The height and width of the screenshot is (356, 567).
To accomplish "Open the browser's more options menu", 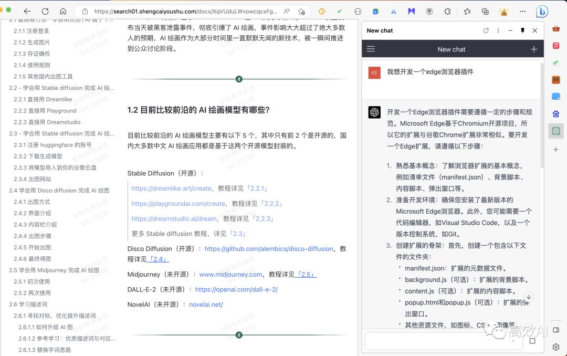I will tap(522, 12).
